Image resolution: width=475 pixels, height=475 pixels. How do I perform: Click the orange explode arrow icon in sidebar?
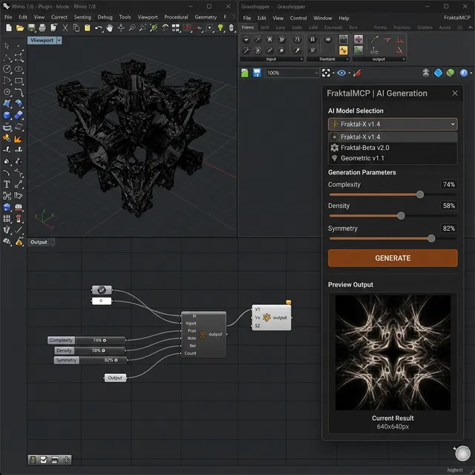coord(19,139)
